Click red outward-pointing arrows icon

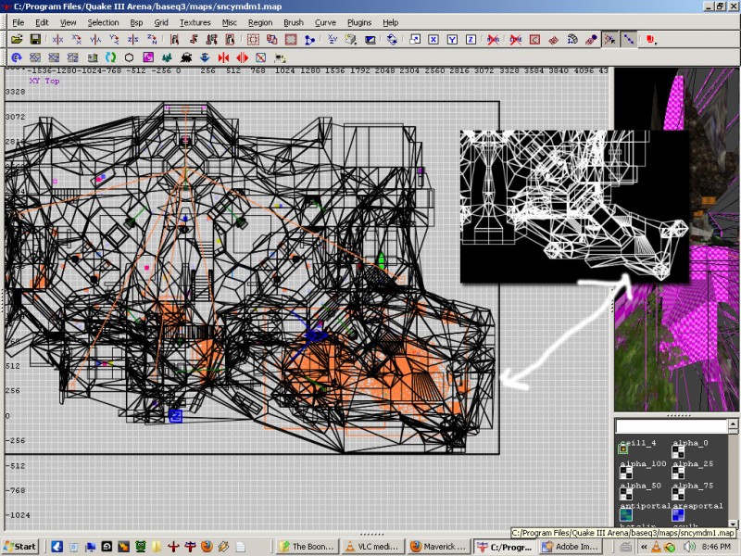pos(242,57)
